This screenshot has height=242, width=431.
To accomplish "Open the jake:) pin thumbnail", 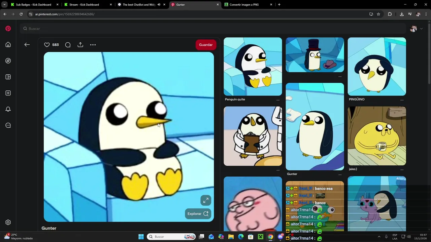I will pyautogui.click(x=377, y=136).
